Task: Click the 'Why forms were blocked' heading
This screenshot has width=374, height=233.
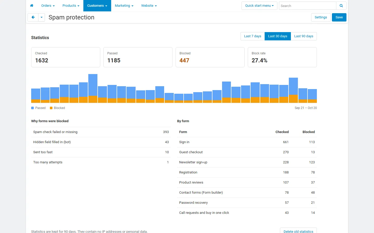Action: [x=50, y=121]
